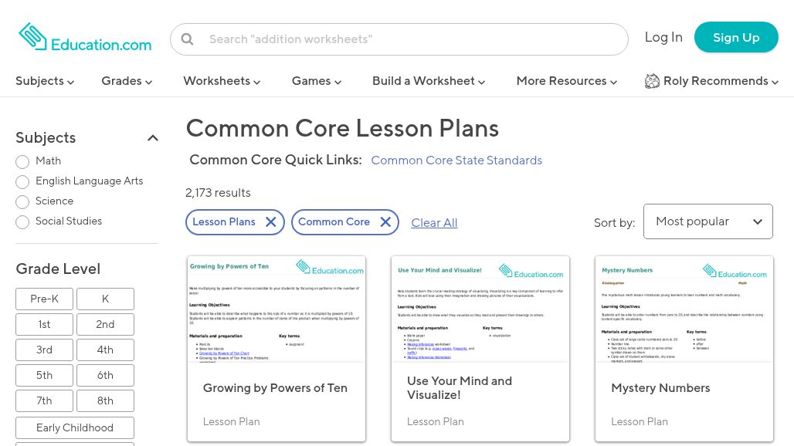Select the Math subject radio button
This screenshot has width=794, height=446.
tap(22, 162)
